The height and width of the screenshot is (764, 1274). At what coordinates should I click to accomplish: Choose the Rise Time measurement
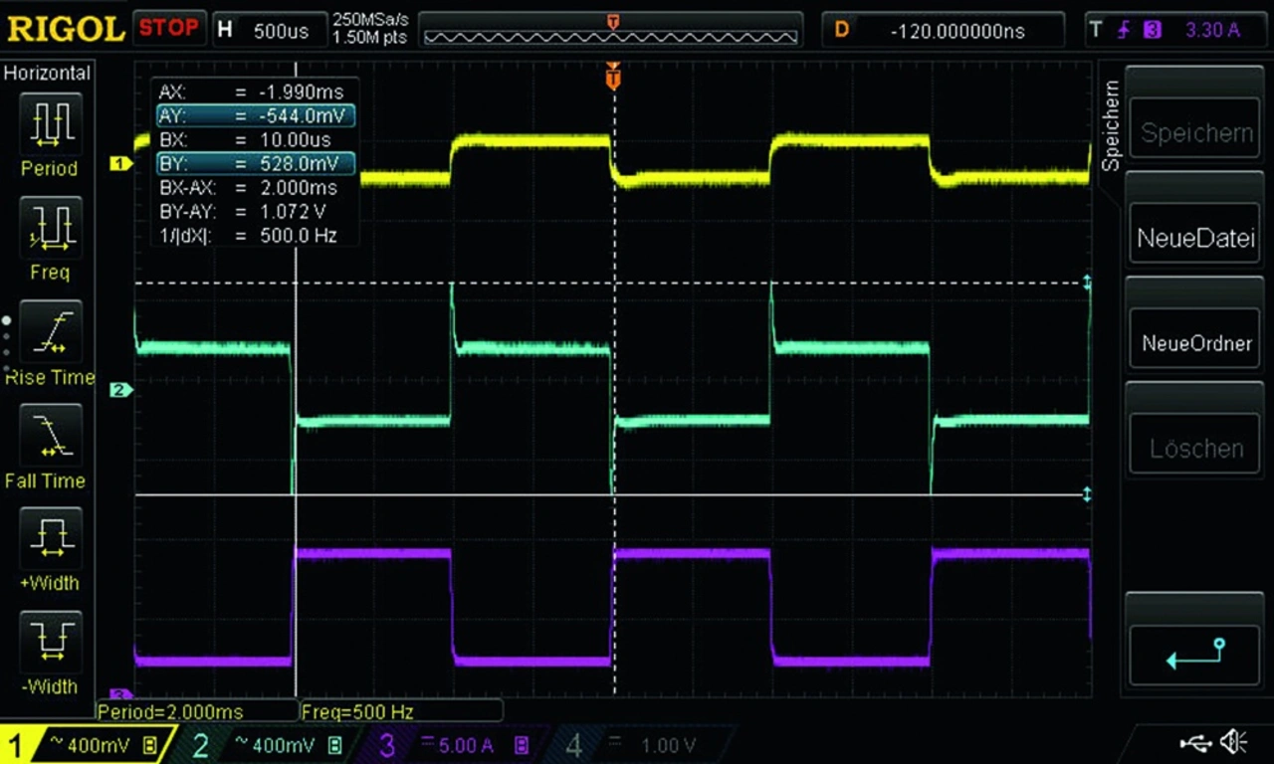tap(49, 332)
